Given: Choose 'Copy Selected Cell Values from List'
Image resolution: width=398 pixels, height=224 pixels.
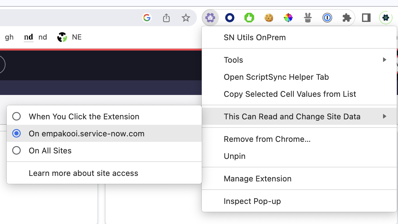Looking at the screenshot, I should point(299,94).
